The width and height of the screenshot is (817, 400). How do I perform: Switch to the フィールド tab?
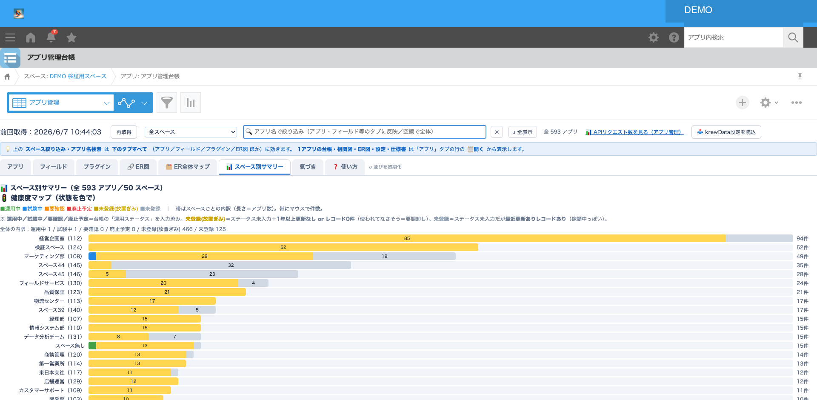pos(54,167)
